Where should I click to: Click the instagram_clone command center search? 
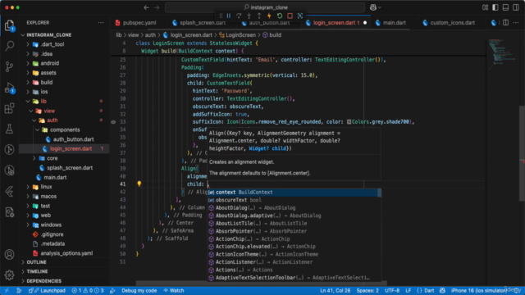265,7
